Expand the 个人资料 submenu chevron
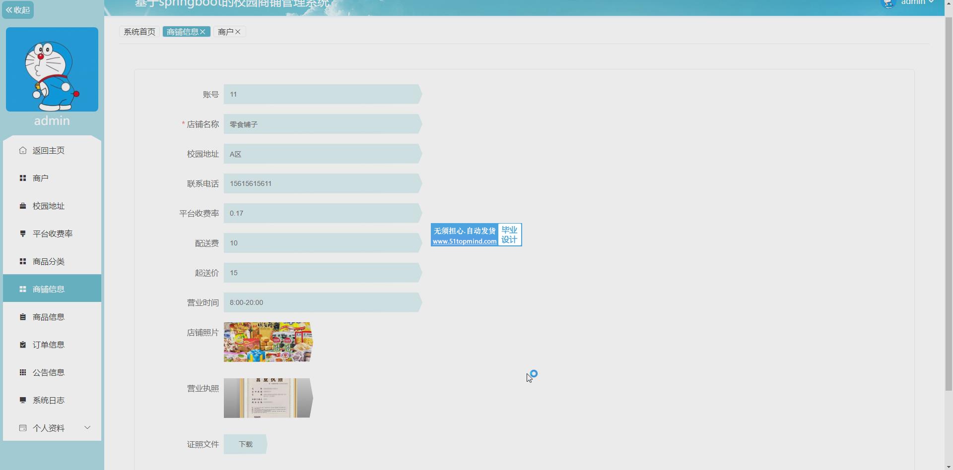Image resolution: width=953 pixels, height=470 pixels. pos(87,427)
